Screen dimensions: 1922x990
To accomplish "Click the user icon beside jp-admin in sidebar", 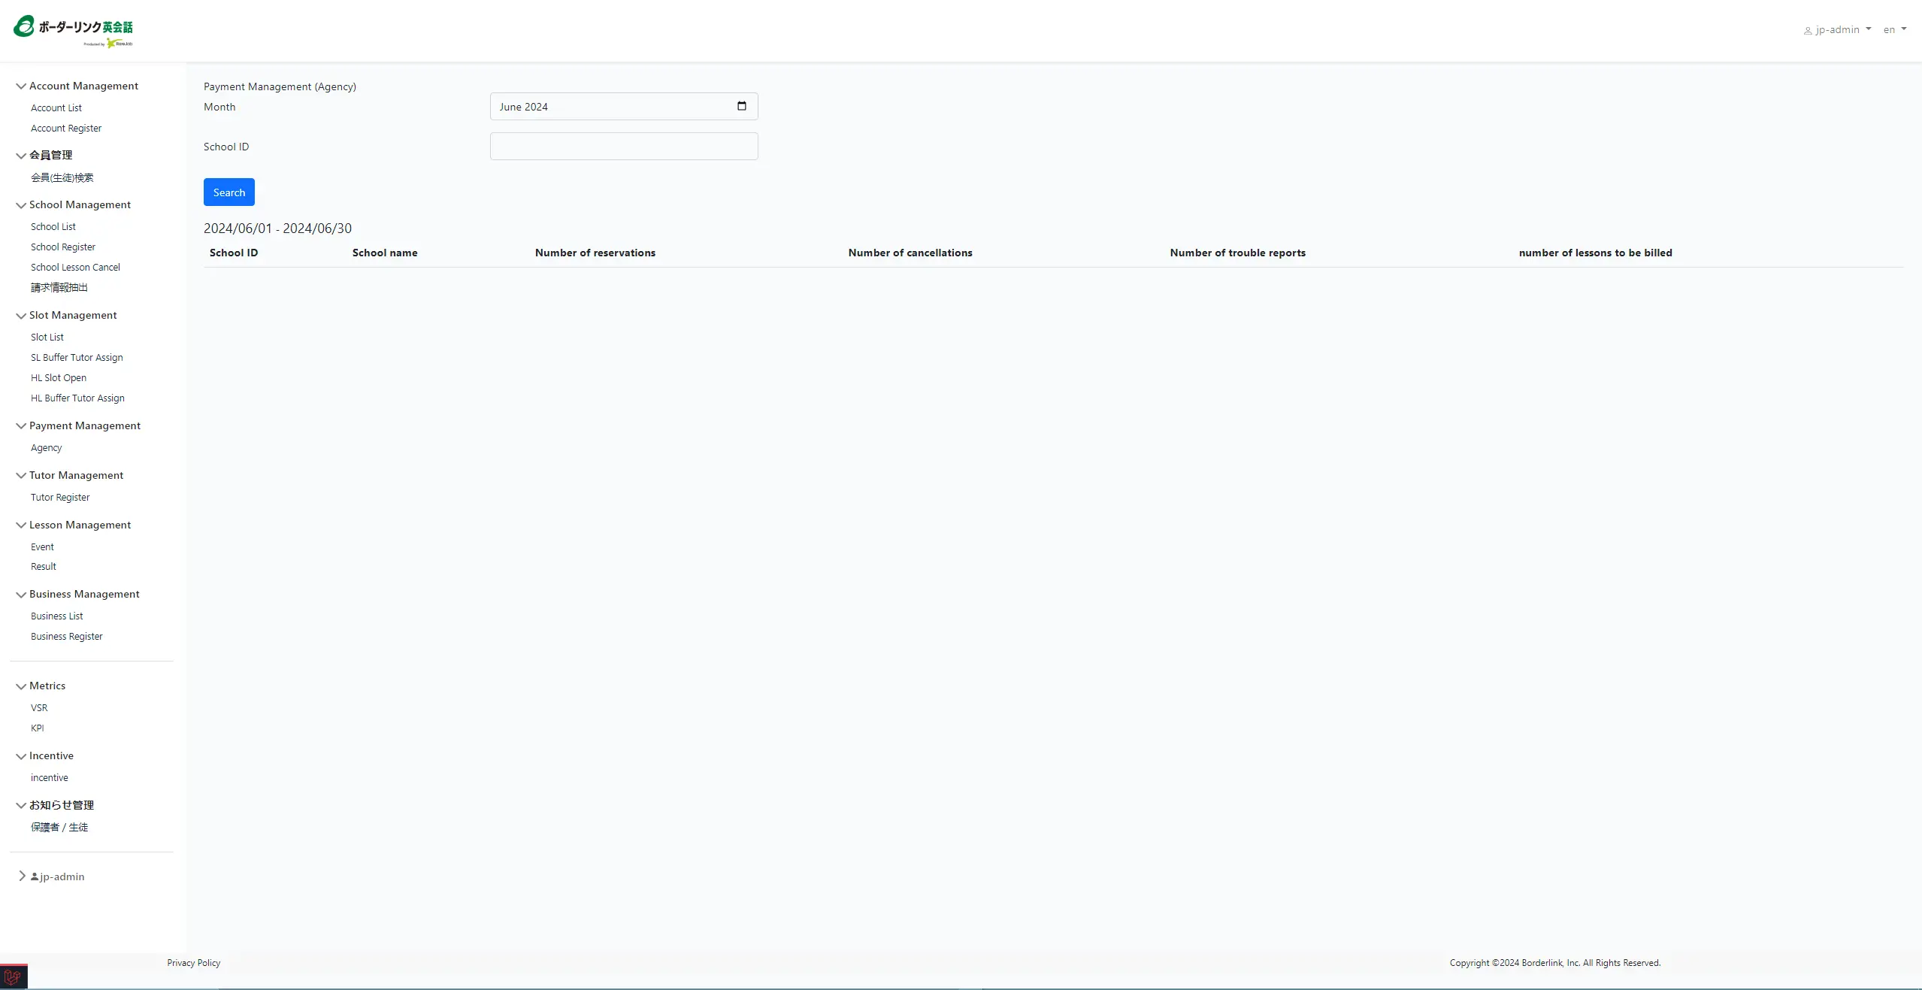I will click(x=35, y=876).
